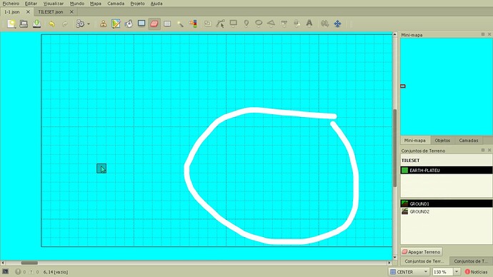The image size is (493, 277).
Task: Open the CENTER layer dropdown
Action: pyautogui.click(x=409, y=272)
